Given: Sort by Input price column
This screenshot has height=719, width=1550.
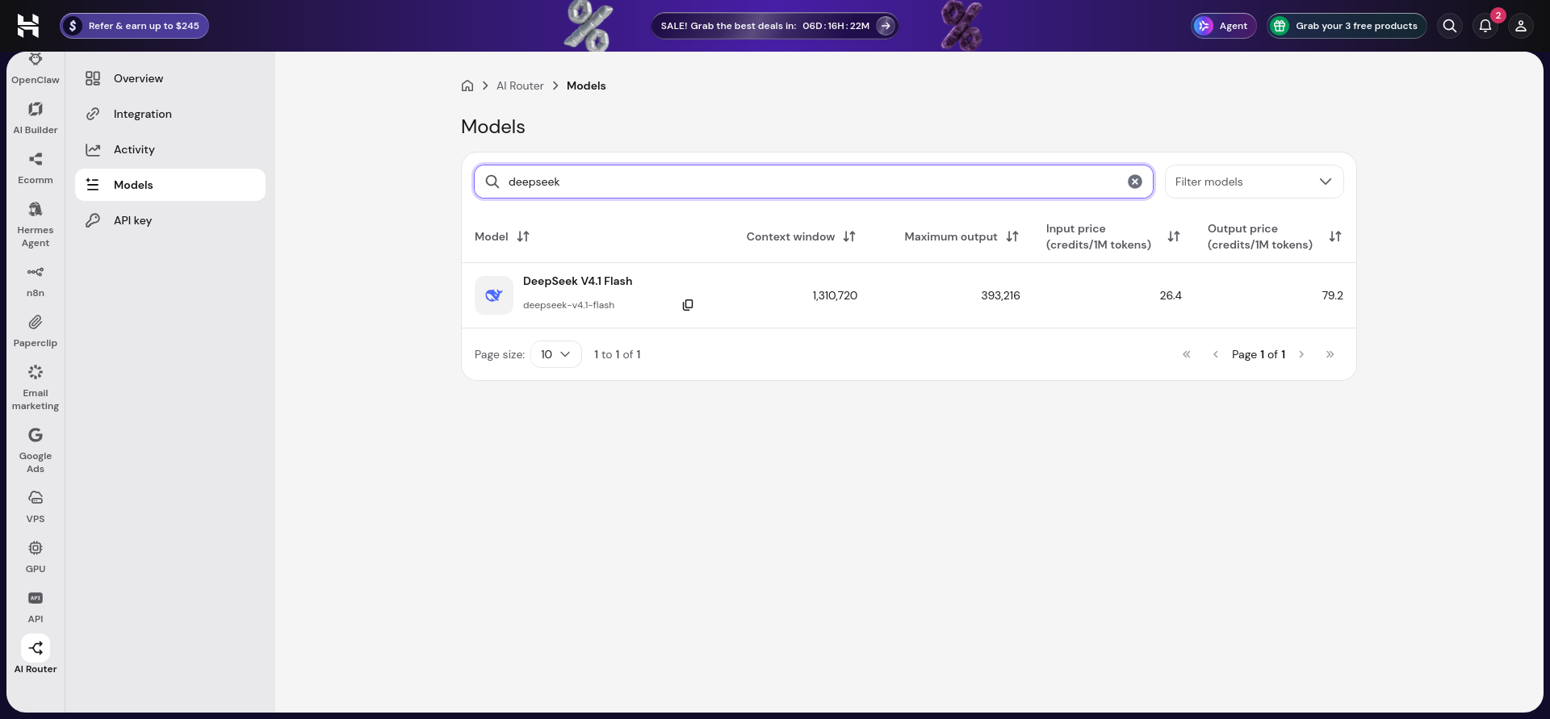Looking at the screenshot, I should point(1174,236).
